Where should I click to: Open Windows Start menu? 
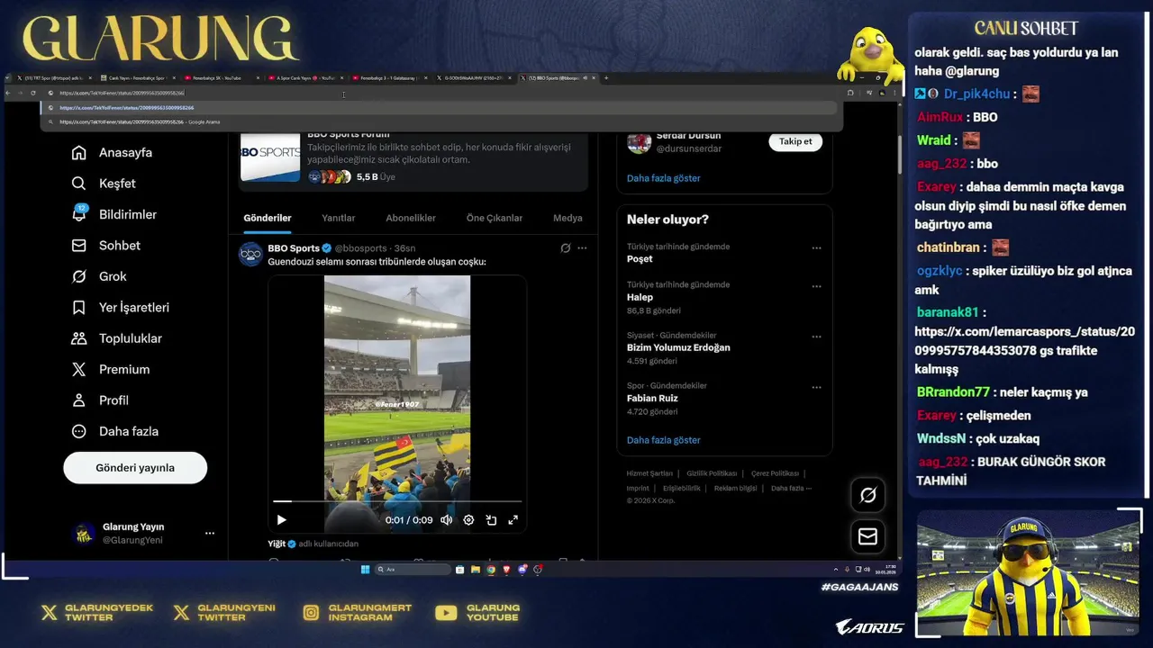coord(365,570)
